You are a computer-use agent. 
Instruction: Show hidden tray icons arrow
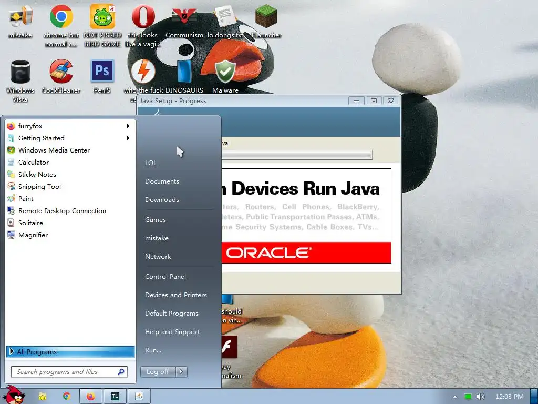pos(455,397)
